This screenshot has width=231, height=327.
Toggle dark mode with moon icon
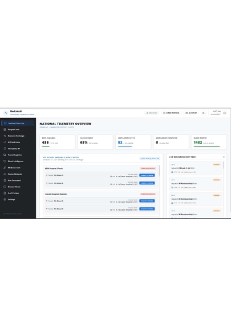pos(203,113)
